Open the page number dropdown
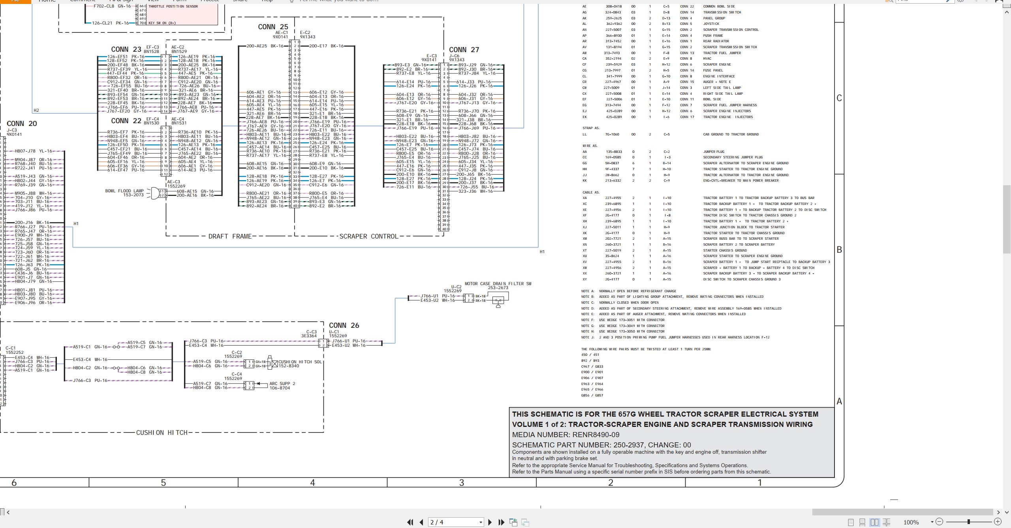 pyautogui.click(x=481, y=522)
